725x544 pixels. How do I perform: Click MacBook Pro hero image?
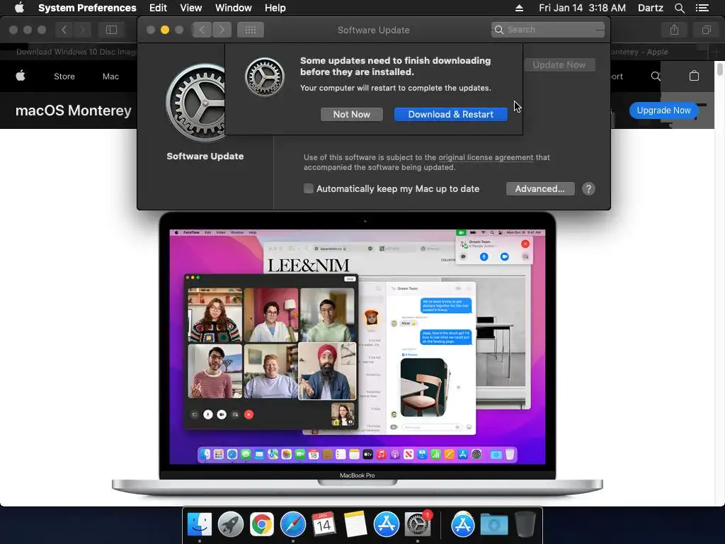(357, 354)
